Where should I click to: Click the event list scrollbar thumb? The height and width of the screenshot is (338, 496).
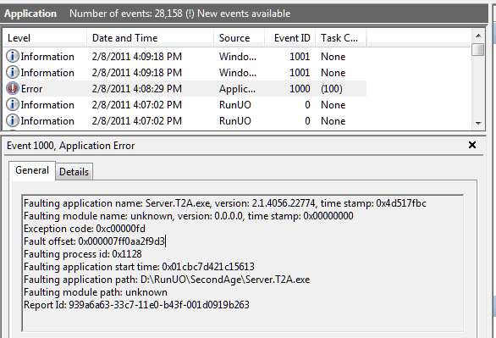coord(477,50)
